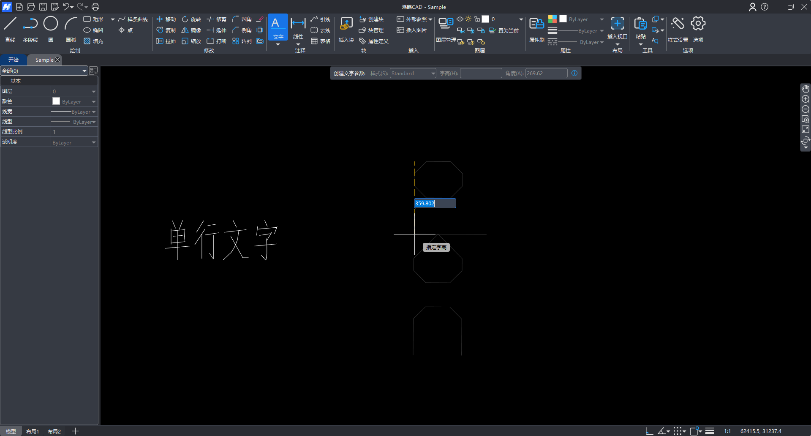Viewport: 811px width, 436px height.
Task: Expand the 透明度 ByLayer dropdown in properties
Action: [94, 143]
